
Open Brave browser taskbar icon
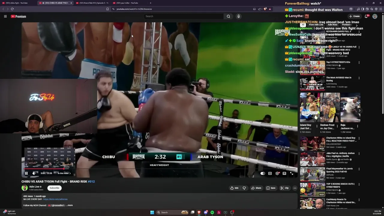pos(199,212)
